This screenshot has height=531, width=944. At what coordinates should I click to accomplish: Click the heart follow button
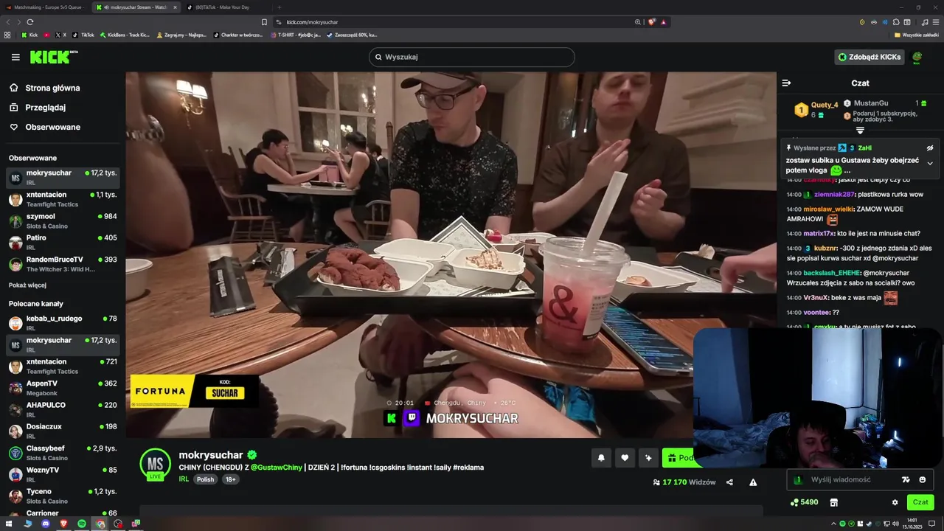625,458
